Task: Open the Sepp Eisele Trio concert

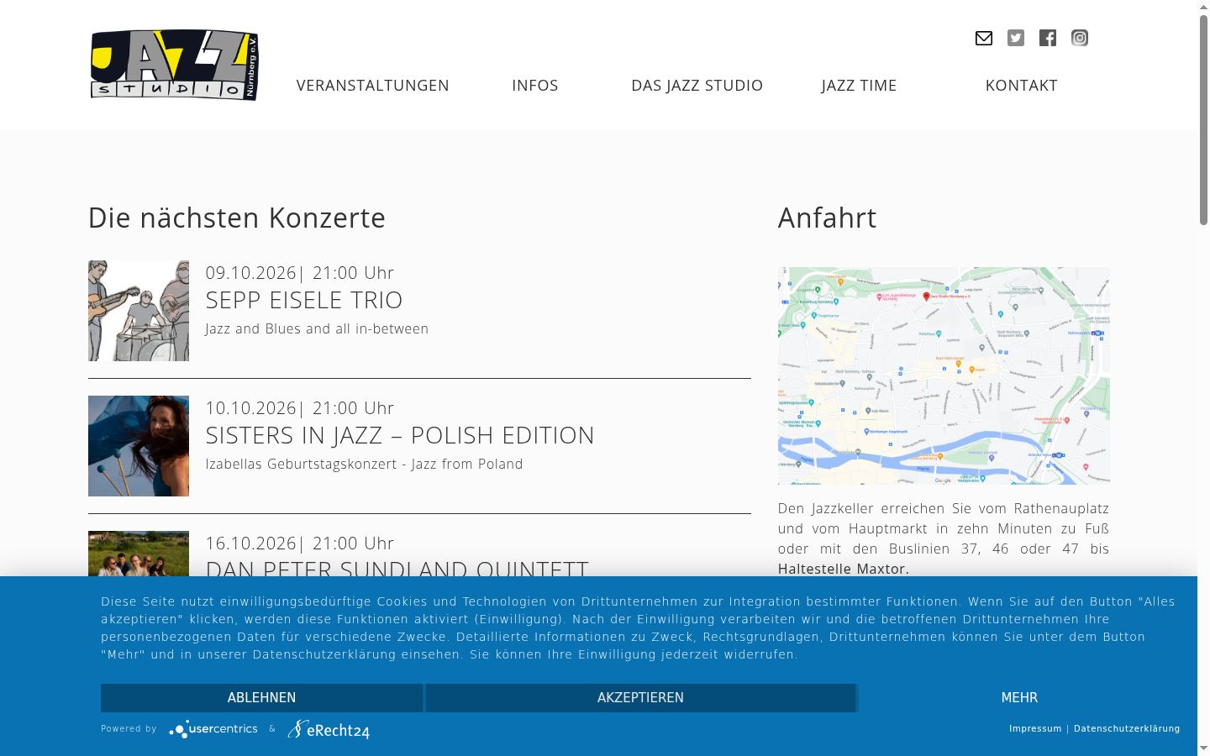Action: (x=304, y=300)
